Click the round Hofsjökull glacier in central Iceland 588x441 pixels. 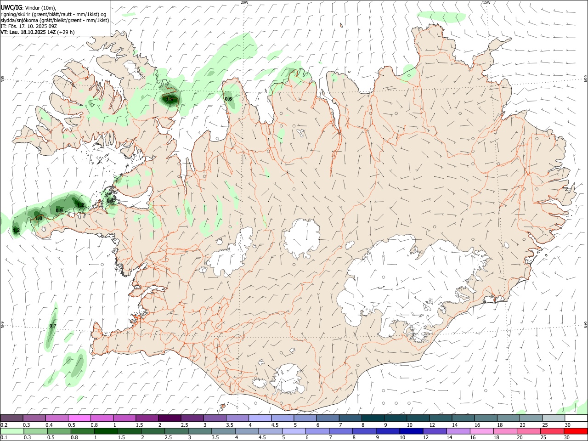302,239
